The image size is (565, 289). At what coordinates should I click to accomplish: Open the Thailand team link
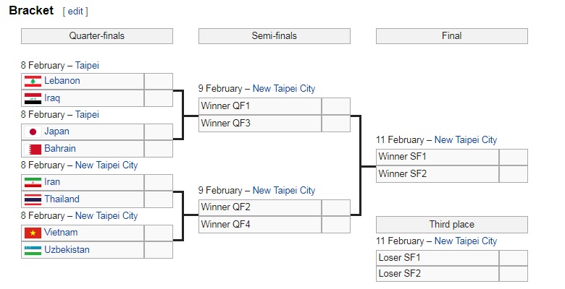(x=62, y=199)
